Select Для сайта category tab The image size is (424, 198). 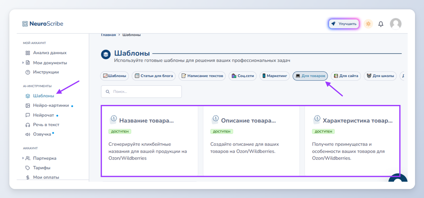[346, 76]
